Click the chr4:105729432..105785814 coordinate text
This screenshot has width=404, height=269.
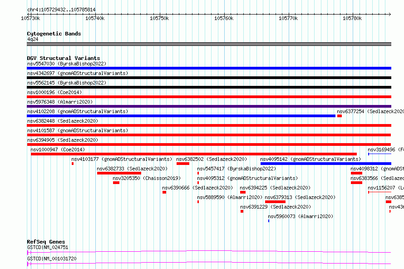61,10
